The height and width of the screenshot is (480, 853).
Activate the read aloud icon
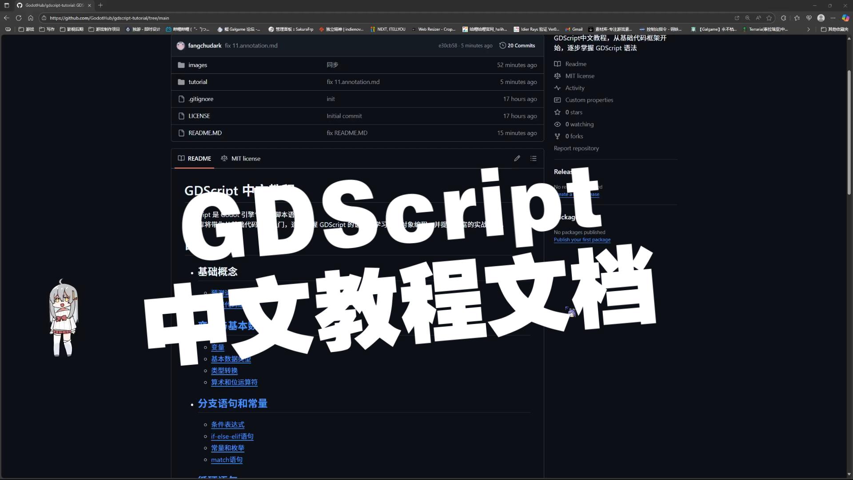pos(758,18)
